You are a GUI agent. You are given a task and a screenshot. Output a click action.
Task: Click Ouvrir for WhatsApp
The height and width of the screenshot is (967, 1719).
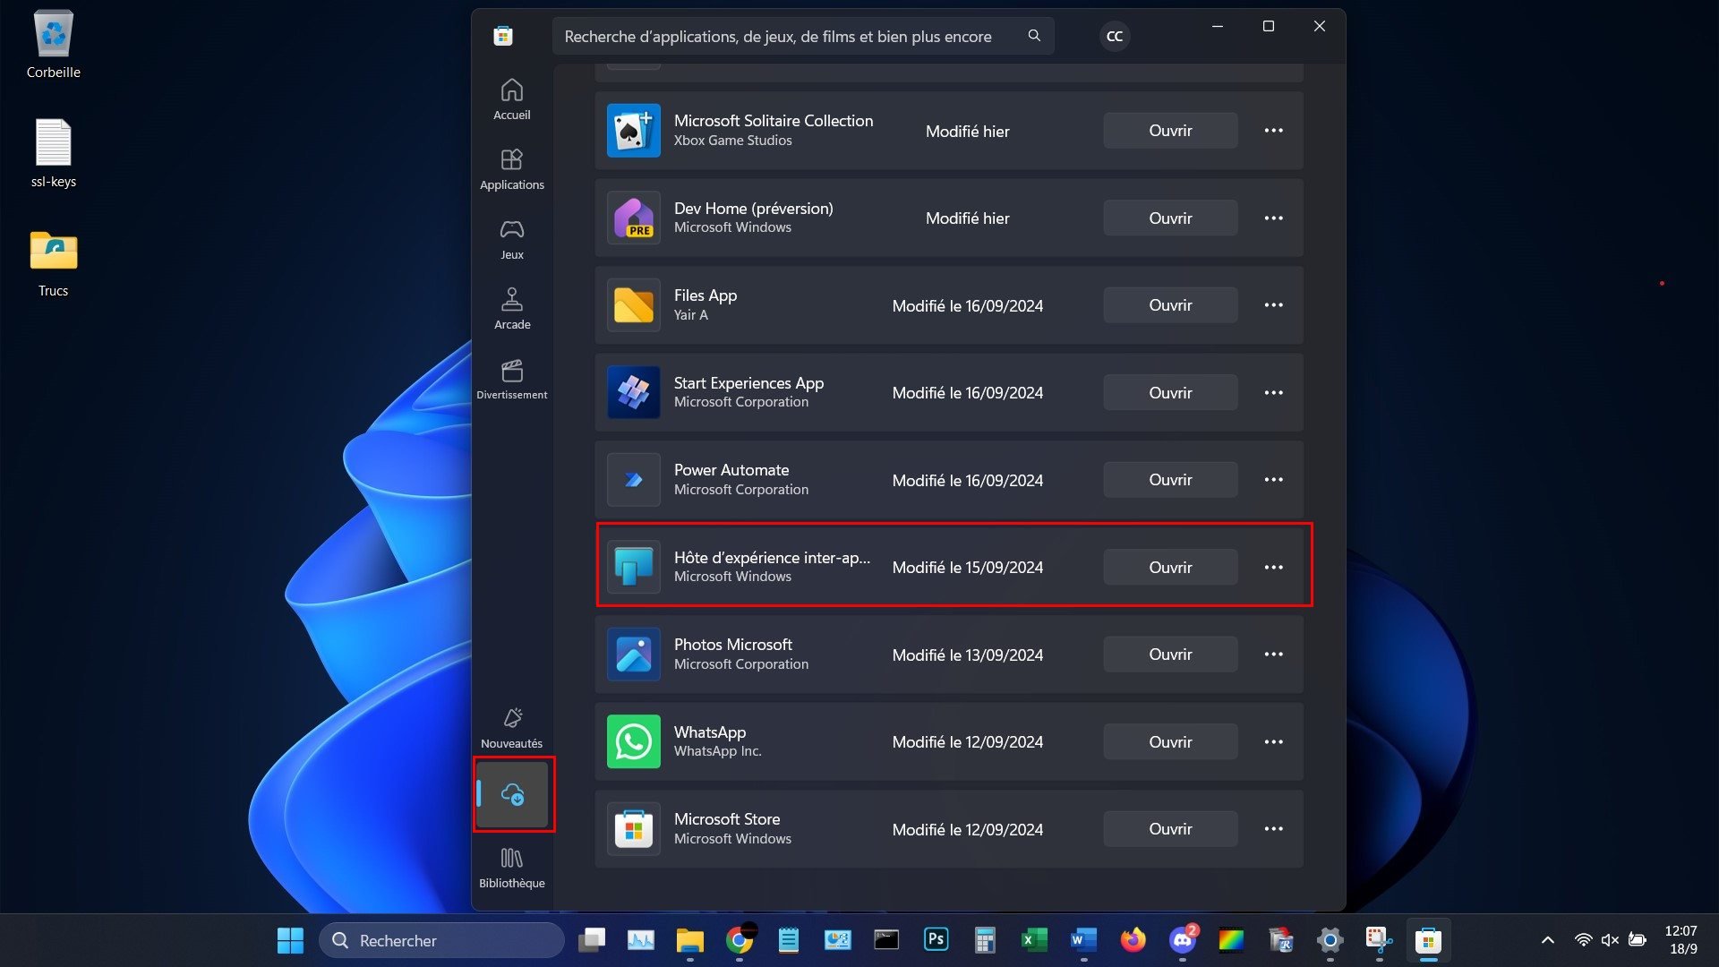tap(1170, 741)
